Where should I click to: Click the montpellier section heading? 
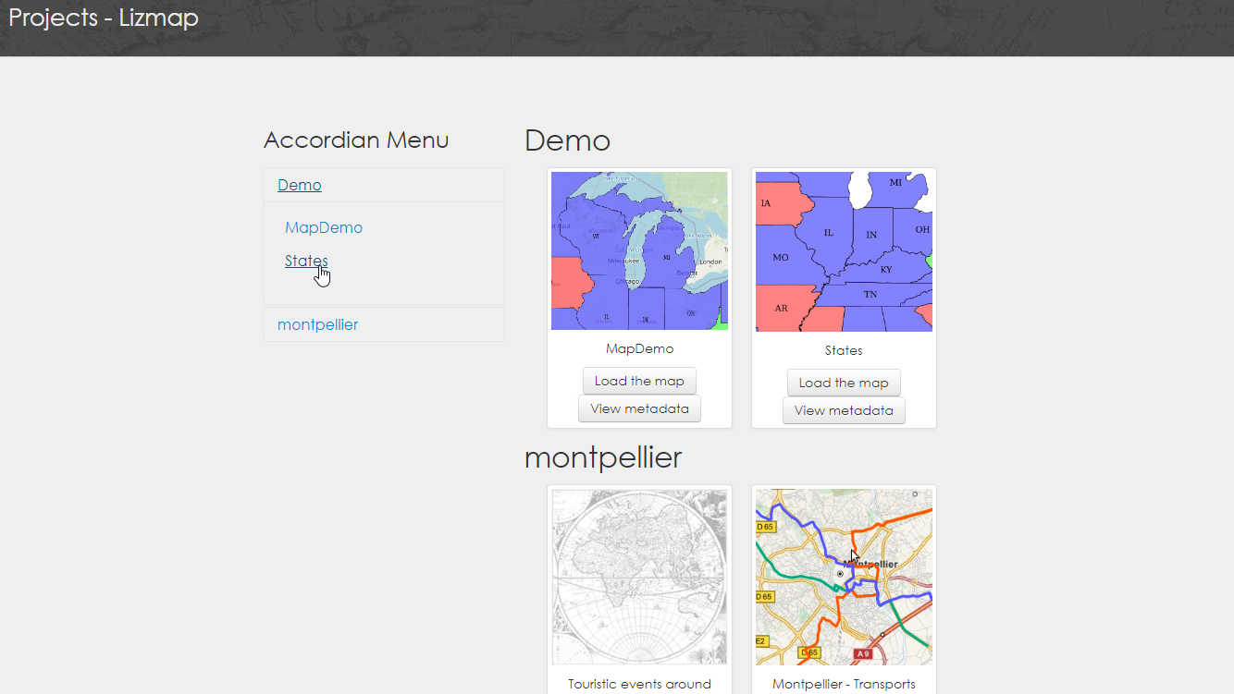tap(603, 457)
